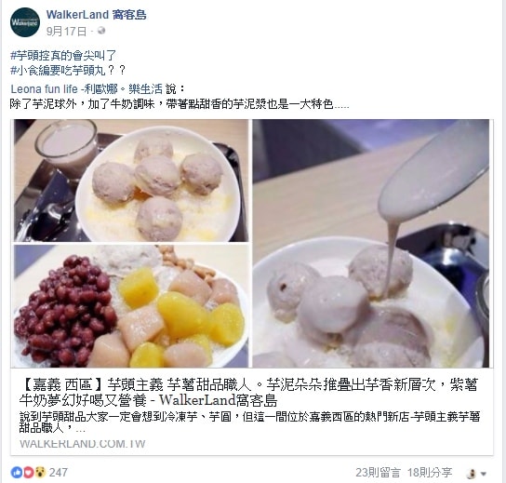Click the globe public-audience icon
Viewport: 506px width, 483px height.
point(101,31)
